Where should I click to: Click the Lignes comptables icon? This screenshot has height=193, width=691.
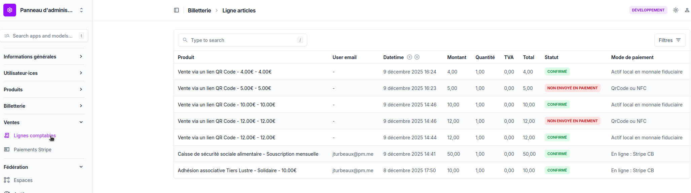tap(7, 136)
